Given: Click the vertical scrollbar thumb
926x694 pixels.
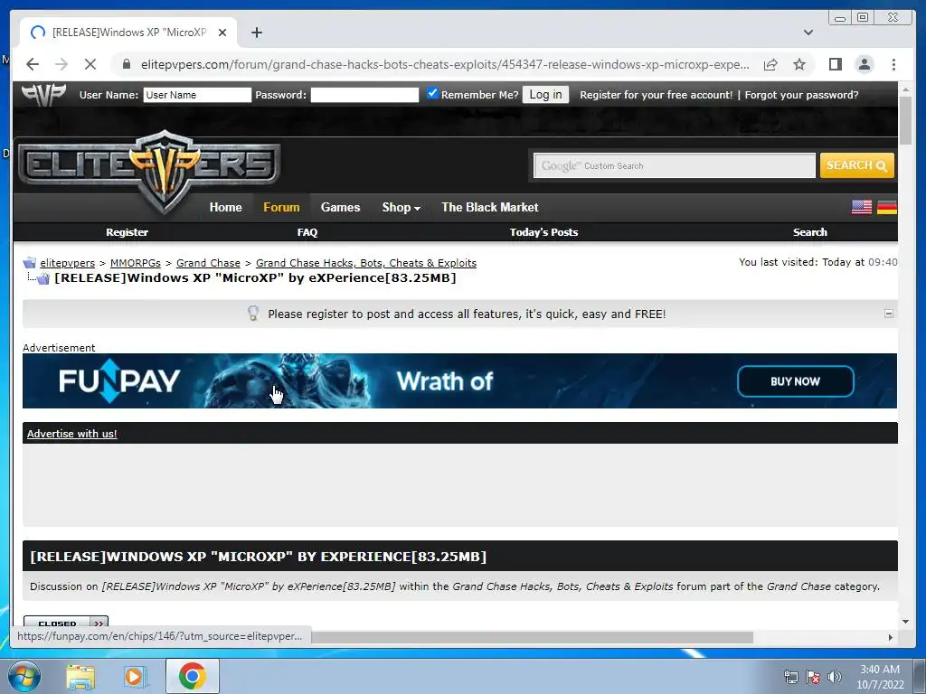Looking at the screenshot, I should pos(905,120).
